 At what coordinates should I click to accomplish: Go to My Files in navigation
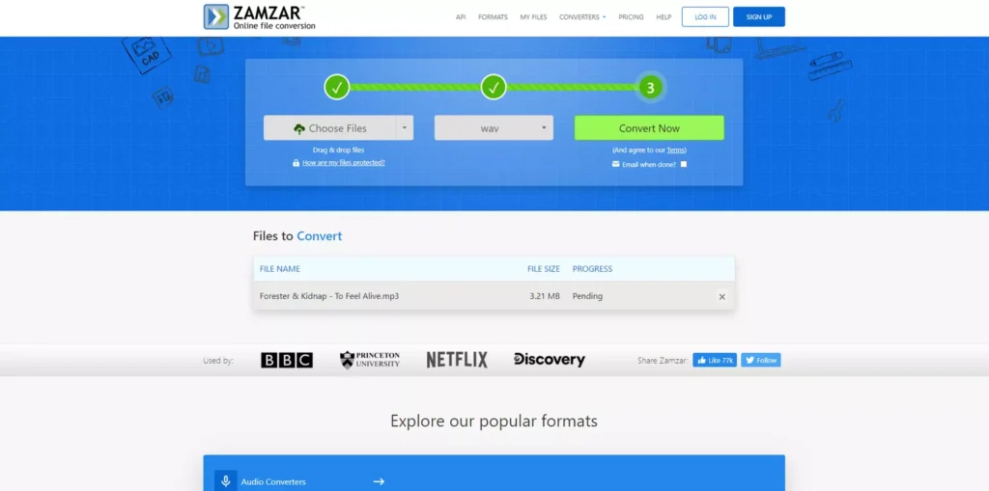(x=533, y=17)
